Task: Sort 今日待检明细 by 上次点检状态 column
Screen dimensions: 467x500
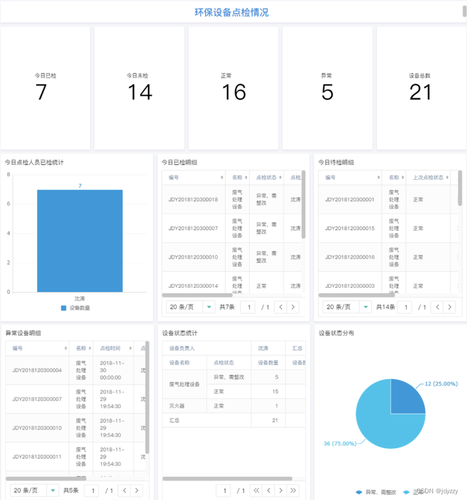Action: [x=447, y=177]
